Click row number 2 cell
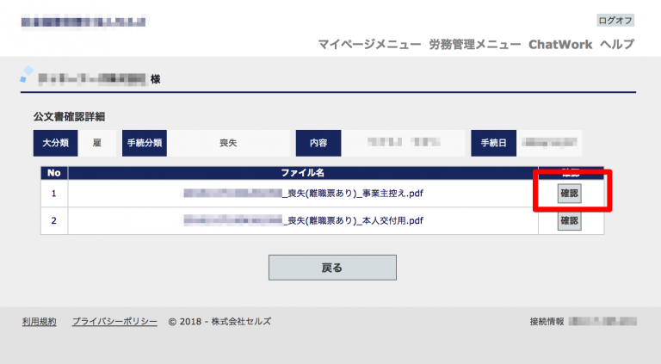Viewport: 661px width, 364px height. [54, 220]
